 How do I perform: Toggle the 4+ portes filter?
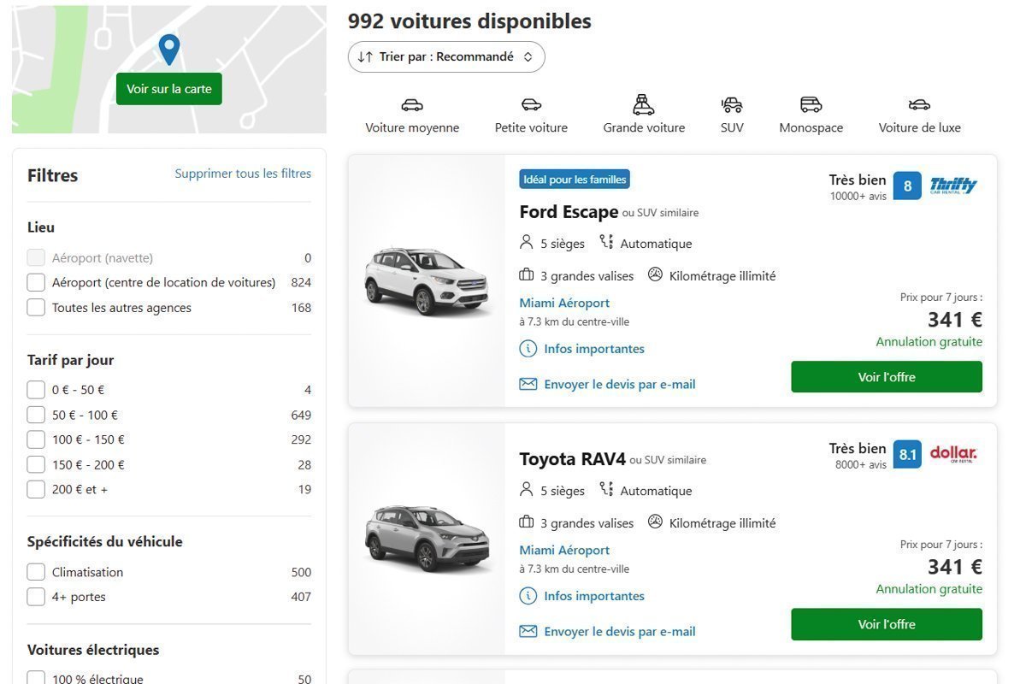coord(36,597)
